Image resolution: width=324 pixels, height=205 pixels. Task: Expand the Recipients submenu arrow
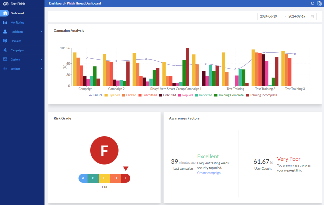[x=41, y=32]
